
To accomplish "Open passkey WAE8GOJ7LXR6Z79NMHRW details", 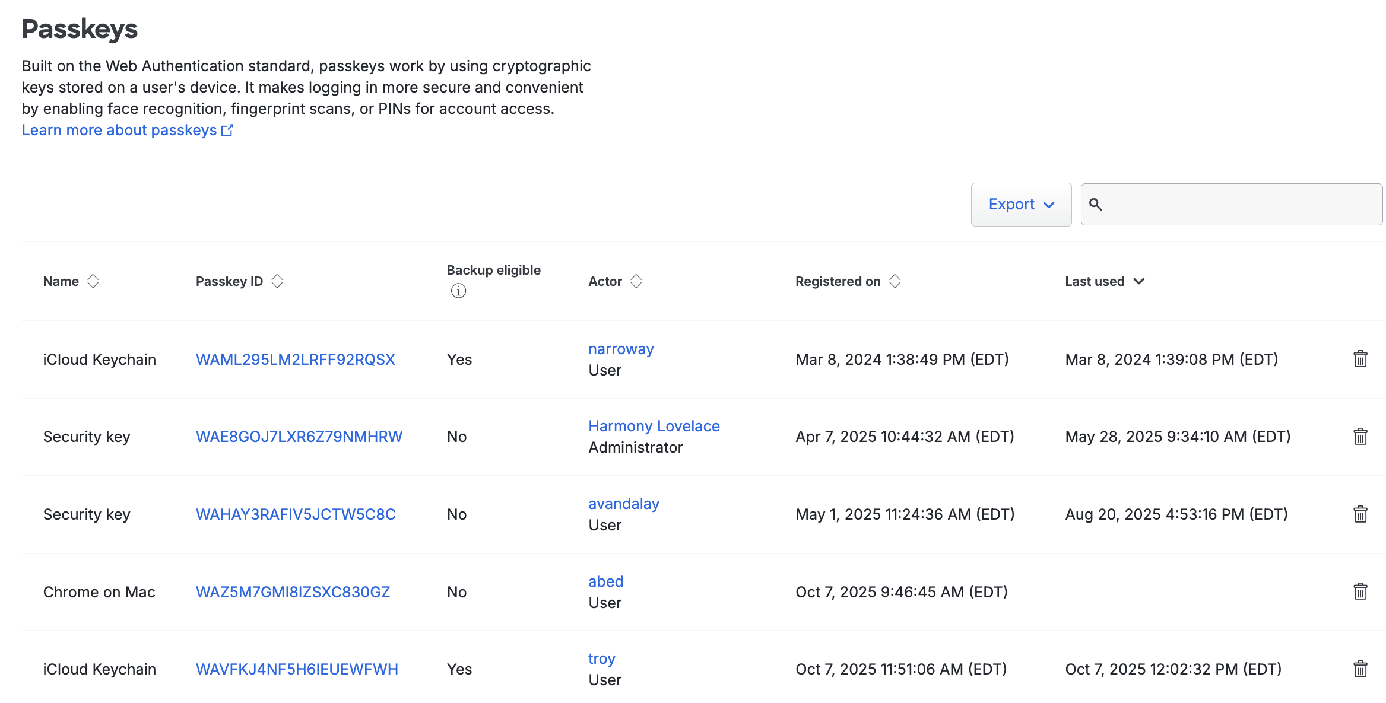I will (299, 437).
